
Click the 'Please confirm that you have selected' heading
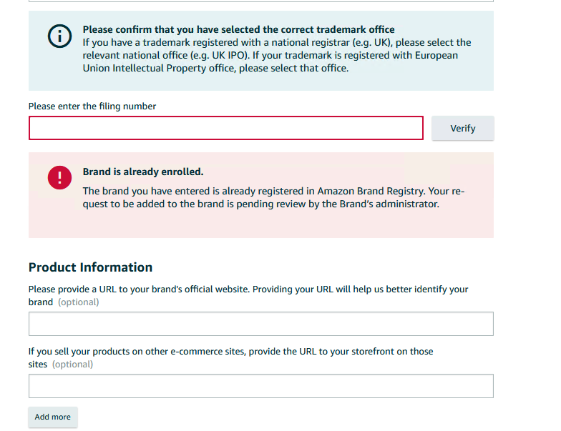(x=239, y=29)
